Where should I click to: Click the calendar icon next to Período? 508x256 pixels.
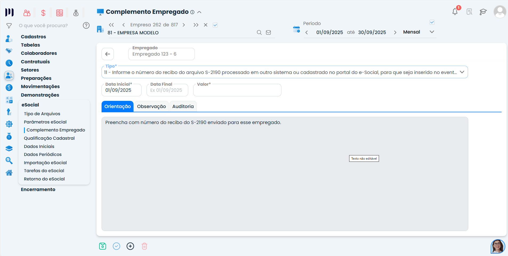[296, 29]
